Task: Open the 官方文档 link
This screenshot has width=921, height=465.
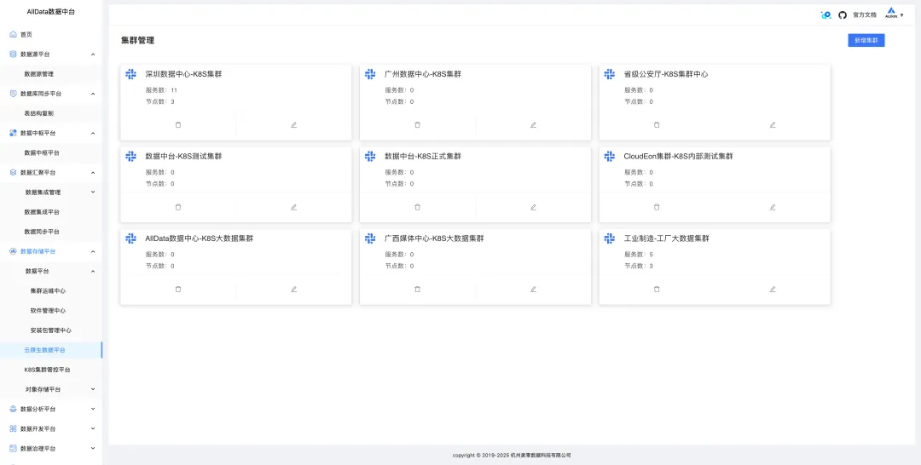Action: (x=865, y=15)
